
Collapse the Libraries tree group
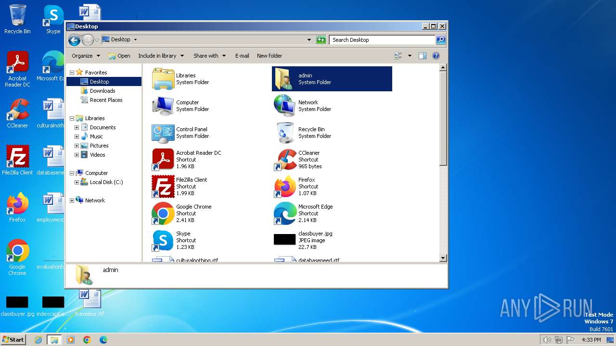(72, 118)
